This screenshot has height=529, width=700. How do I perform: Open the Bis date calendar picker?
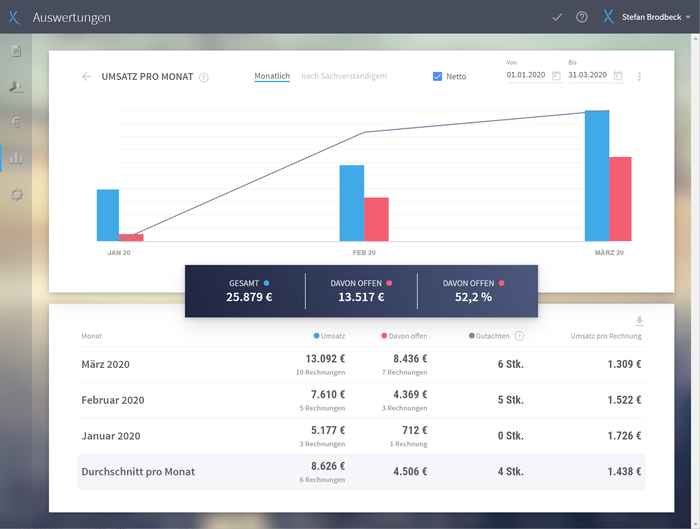(618, 76)
